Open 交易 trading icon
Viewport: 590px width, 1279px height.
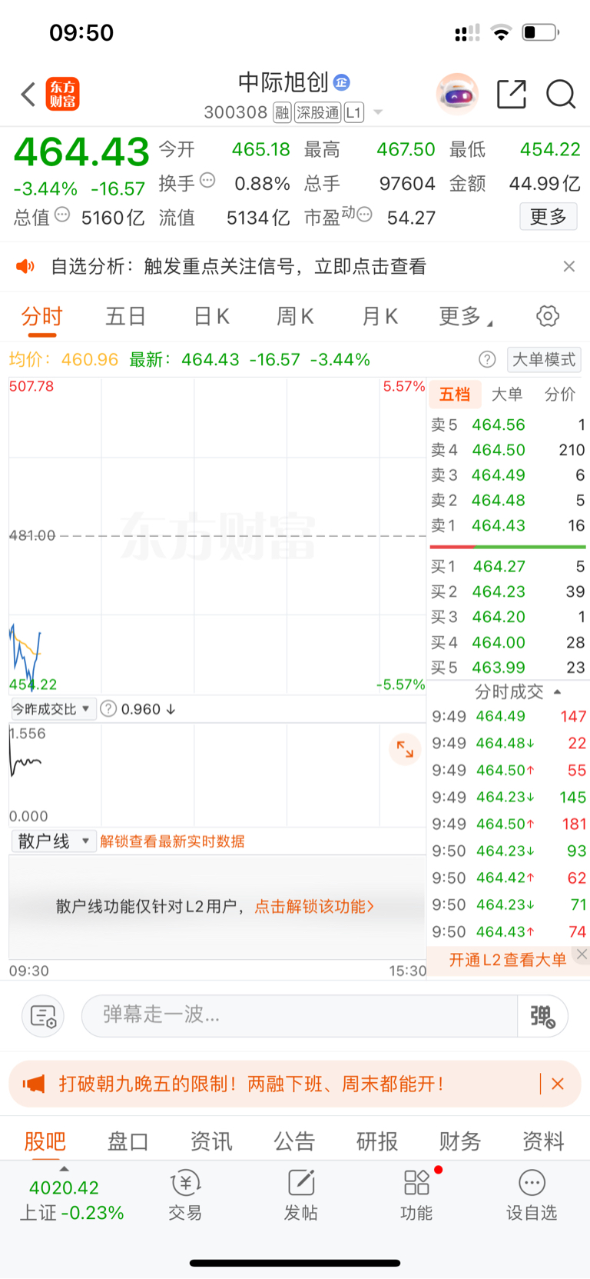coord(185,1196)
